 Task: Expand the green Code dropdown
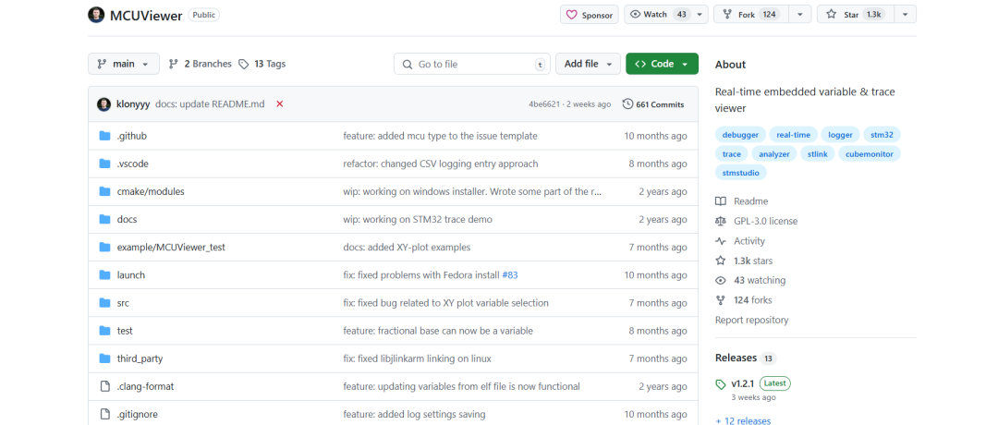coord(662,64)
